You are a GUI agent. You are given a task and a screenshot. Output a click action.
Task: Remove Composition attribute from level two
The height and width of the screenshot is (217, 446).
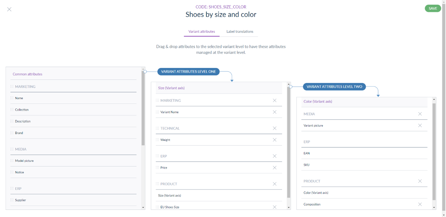click(x=420, y=204)
